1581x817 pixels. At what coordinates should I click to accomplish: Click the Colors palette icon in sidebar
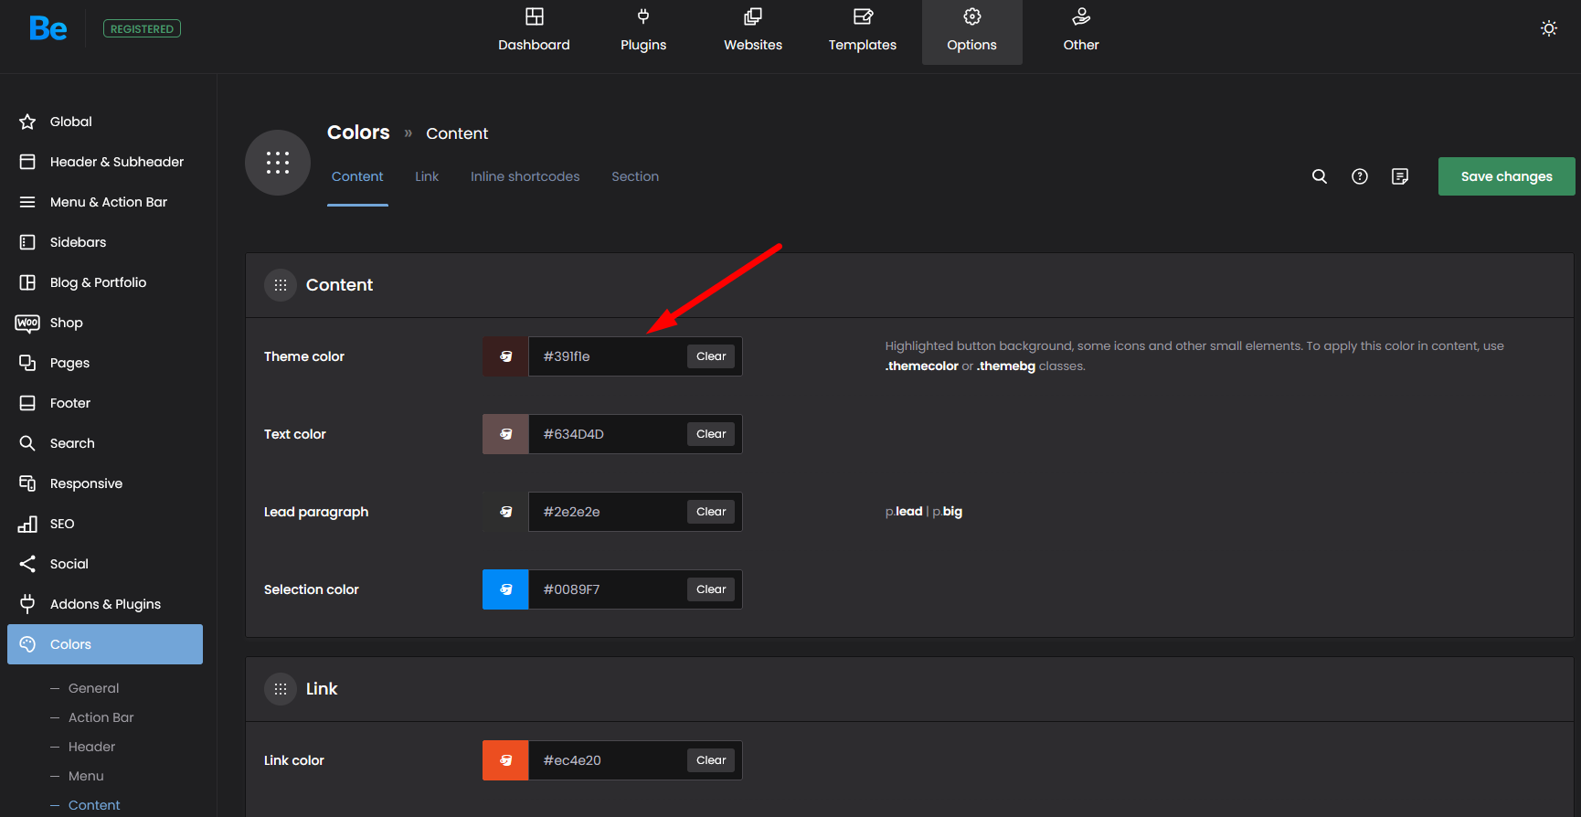pos(27,644)
